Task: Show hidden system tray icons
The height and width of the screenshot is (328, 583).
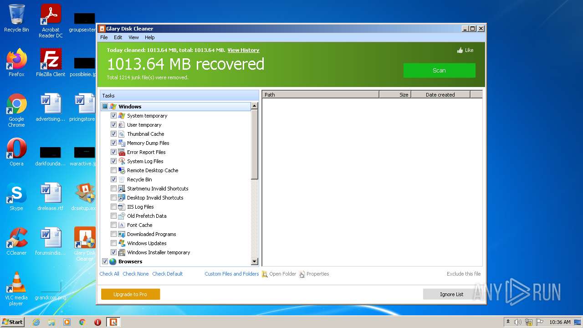Action: tap(508, 322)
